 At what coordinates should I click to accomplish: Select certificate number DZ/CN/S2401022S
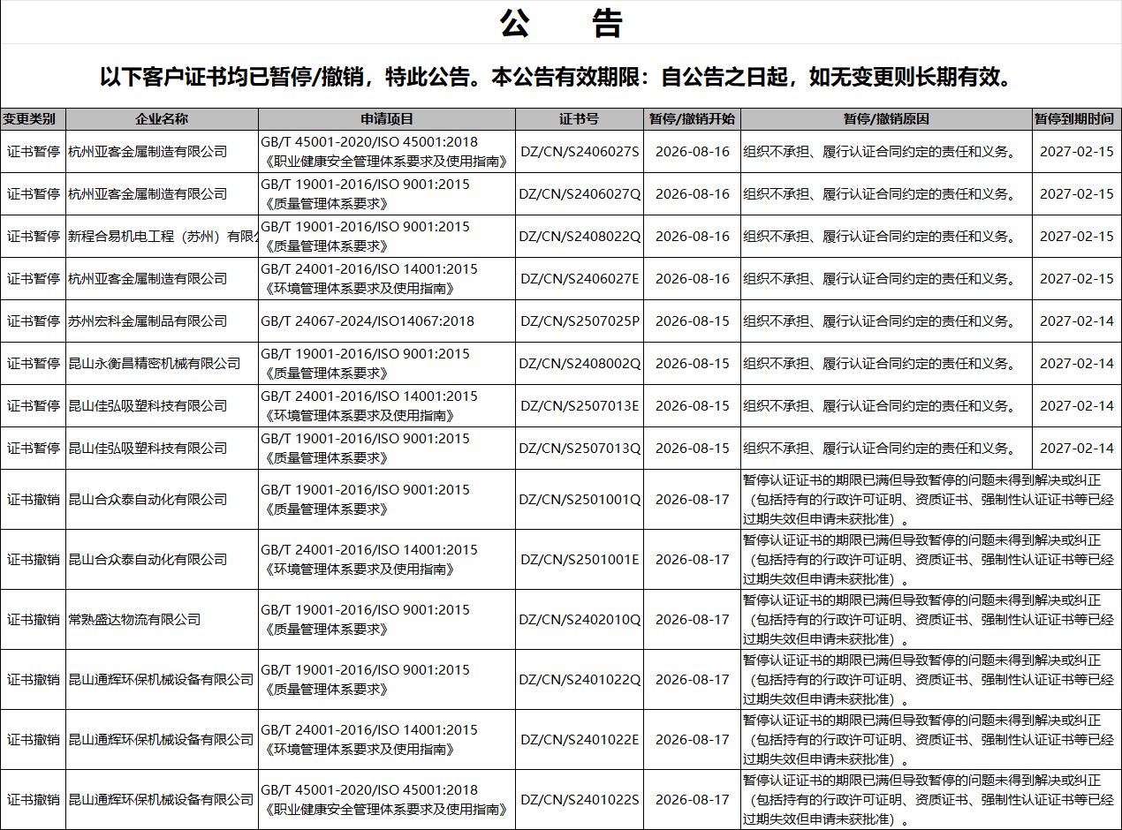click(580, 799)
